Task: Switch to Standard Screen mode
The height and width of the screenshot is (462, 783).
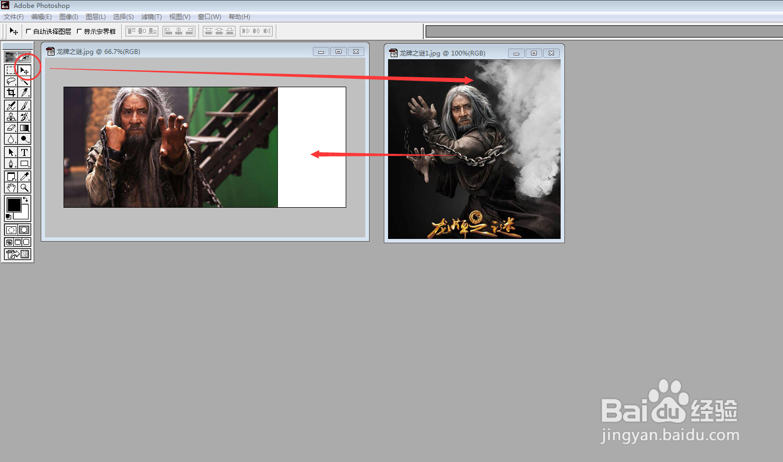Action: pos(9,242)
